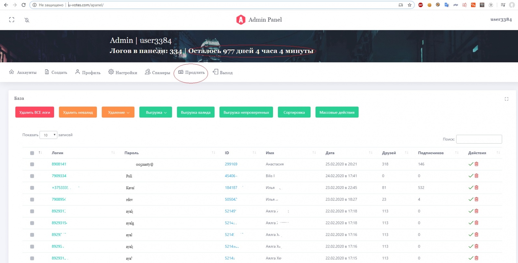The width and height of the screenshot is (518, 263).
Task: Click the Сортировка button
Action: tap(294, 112)
